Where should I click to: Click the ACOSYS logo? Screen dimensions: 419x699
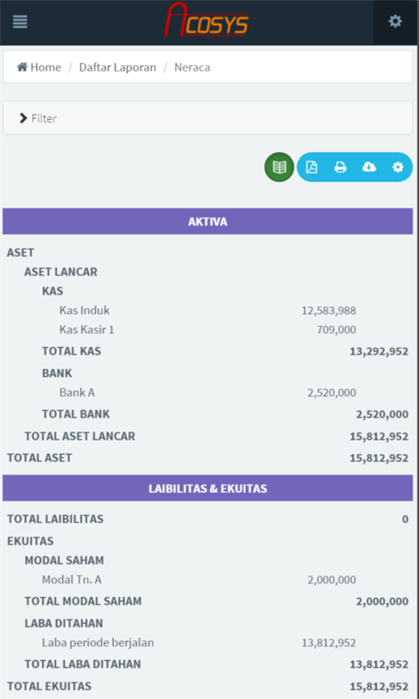coord(207,20)
